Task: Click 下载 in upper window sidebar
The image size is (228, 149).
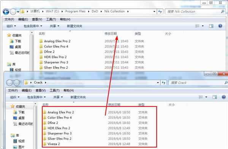Action: [16, 41]
